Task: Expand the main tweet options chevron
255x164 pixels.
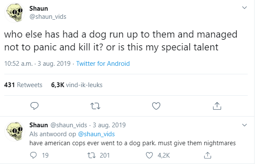Action: click(x=245, y=8)
